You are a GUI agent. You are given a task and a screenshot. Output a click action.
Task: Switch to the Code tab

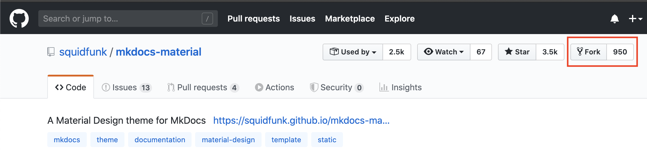click(x=71, y=87)
